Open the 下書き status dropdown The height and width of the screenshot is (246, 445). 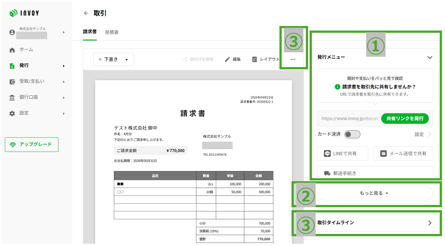114,60
